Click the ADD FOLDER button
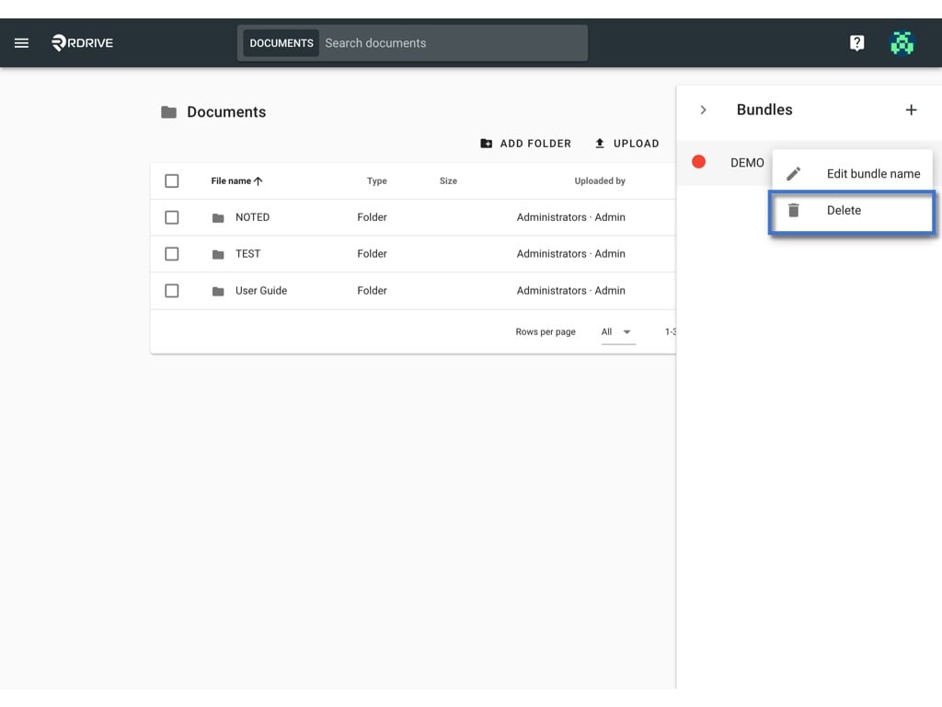Viewport: 942px width, 707px height. pyautogui.click(x=525, y=143)
